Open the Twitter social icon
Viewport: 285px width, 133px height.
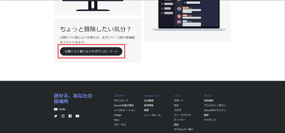[x=56, y=116]
